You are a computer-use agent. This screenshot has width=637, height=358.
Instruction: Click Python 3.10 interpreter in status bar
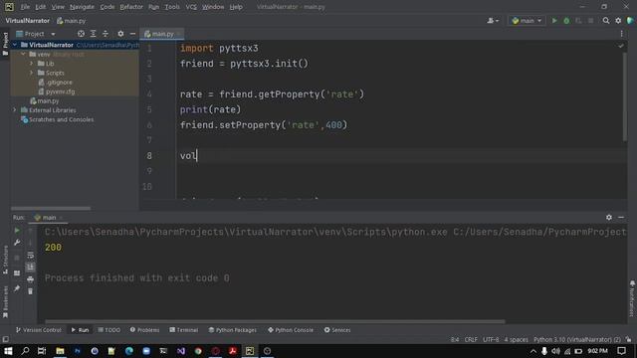pos(577,339)
